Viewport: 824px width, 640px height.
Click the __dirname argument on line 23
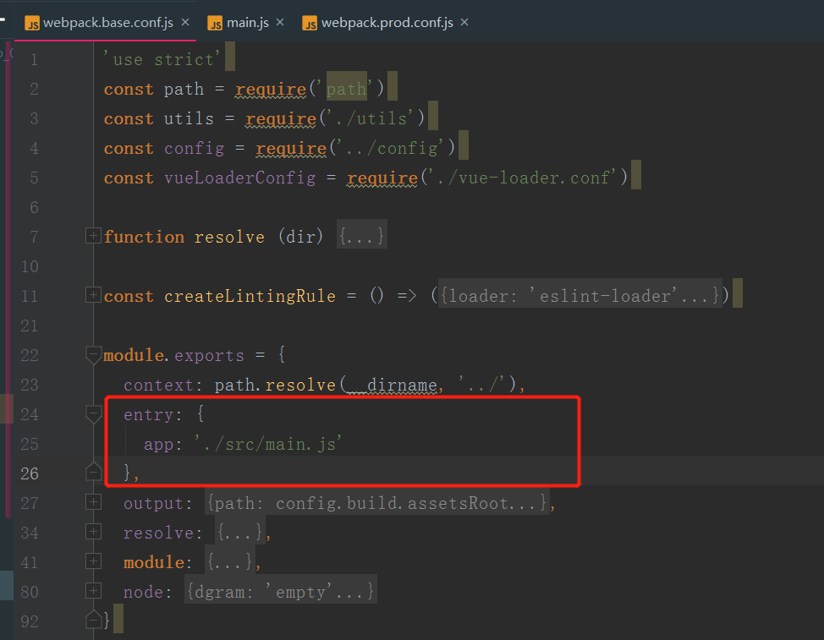pos(392,385)
